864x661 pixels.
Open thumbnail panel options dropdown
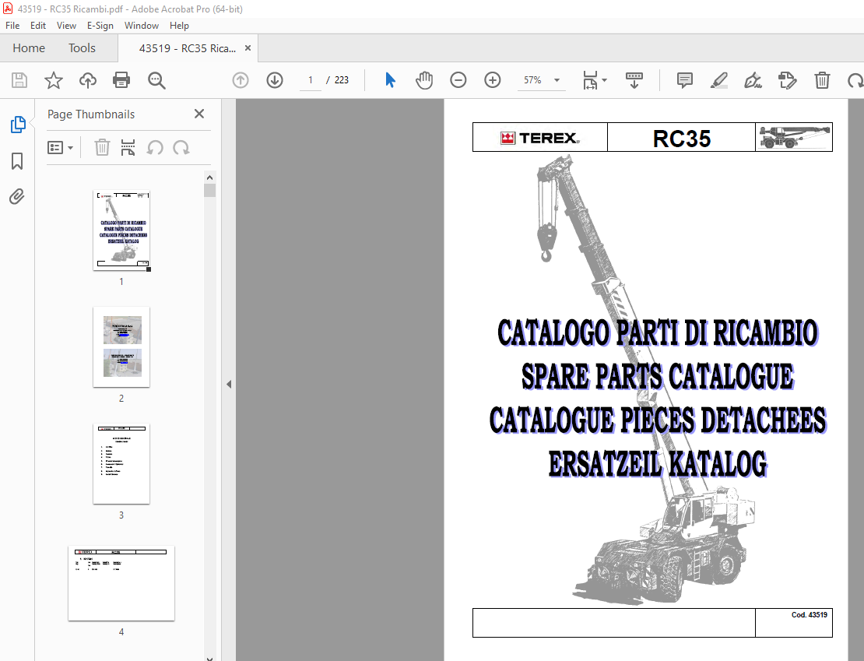click(60, 148)
